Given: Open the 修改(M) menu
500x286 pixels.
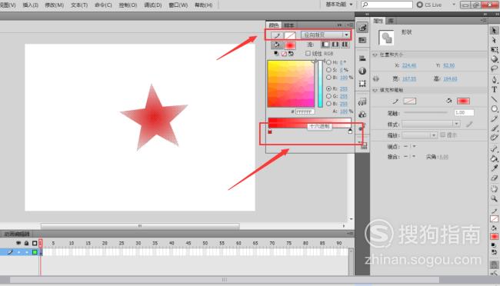Looking at the screenshot, I should pos(54,5).
